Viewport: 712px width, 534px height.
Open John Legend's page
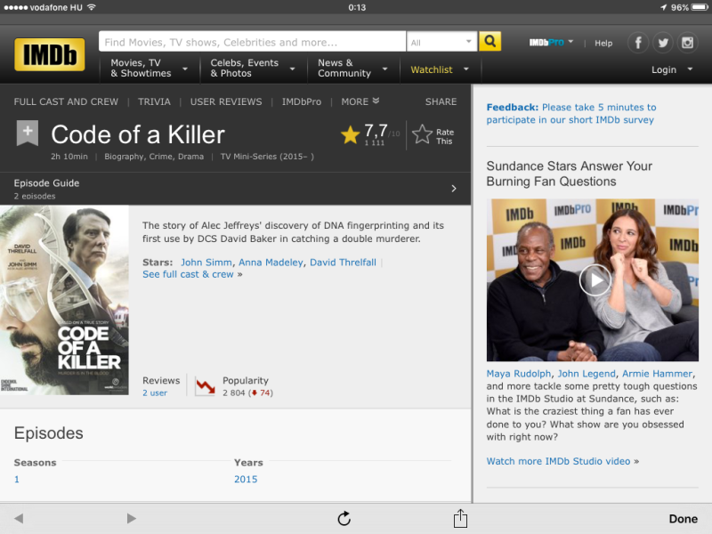587,374
